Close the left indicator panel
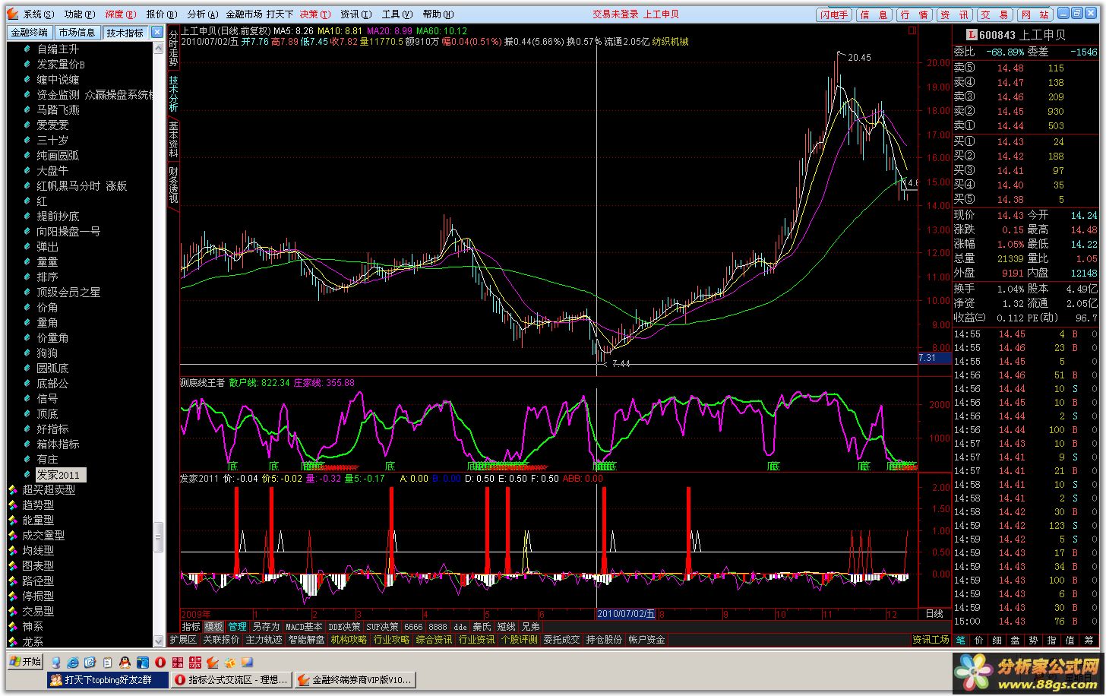 (156, 32)
